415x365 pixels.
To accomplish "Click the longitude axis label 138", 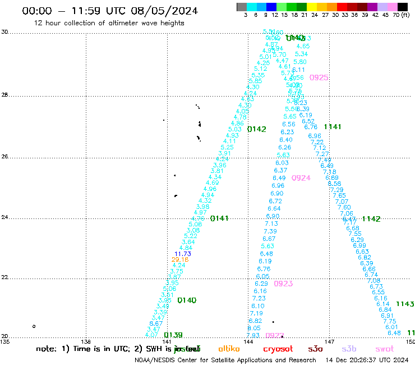I will 86,342.
